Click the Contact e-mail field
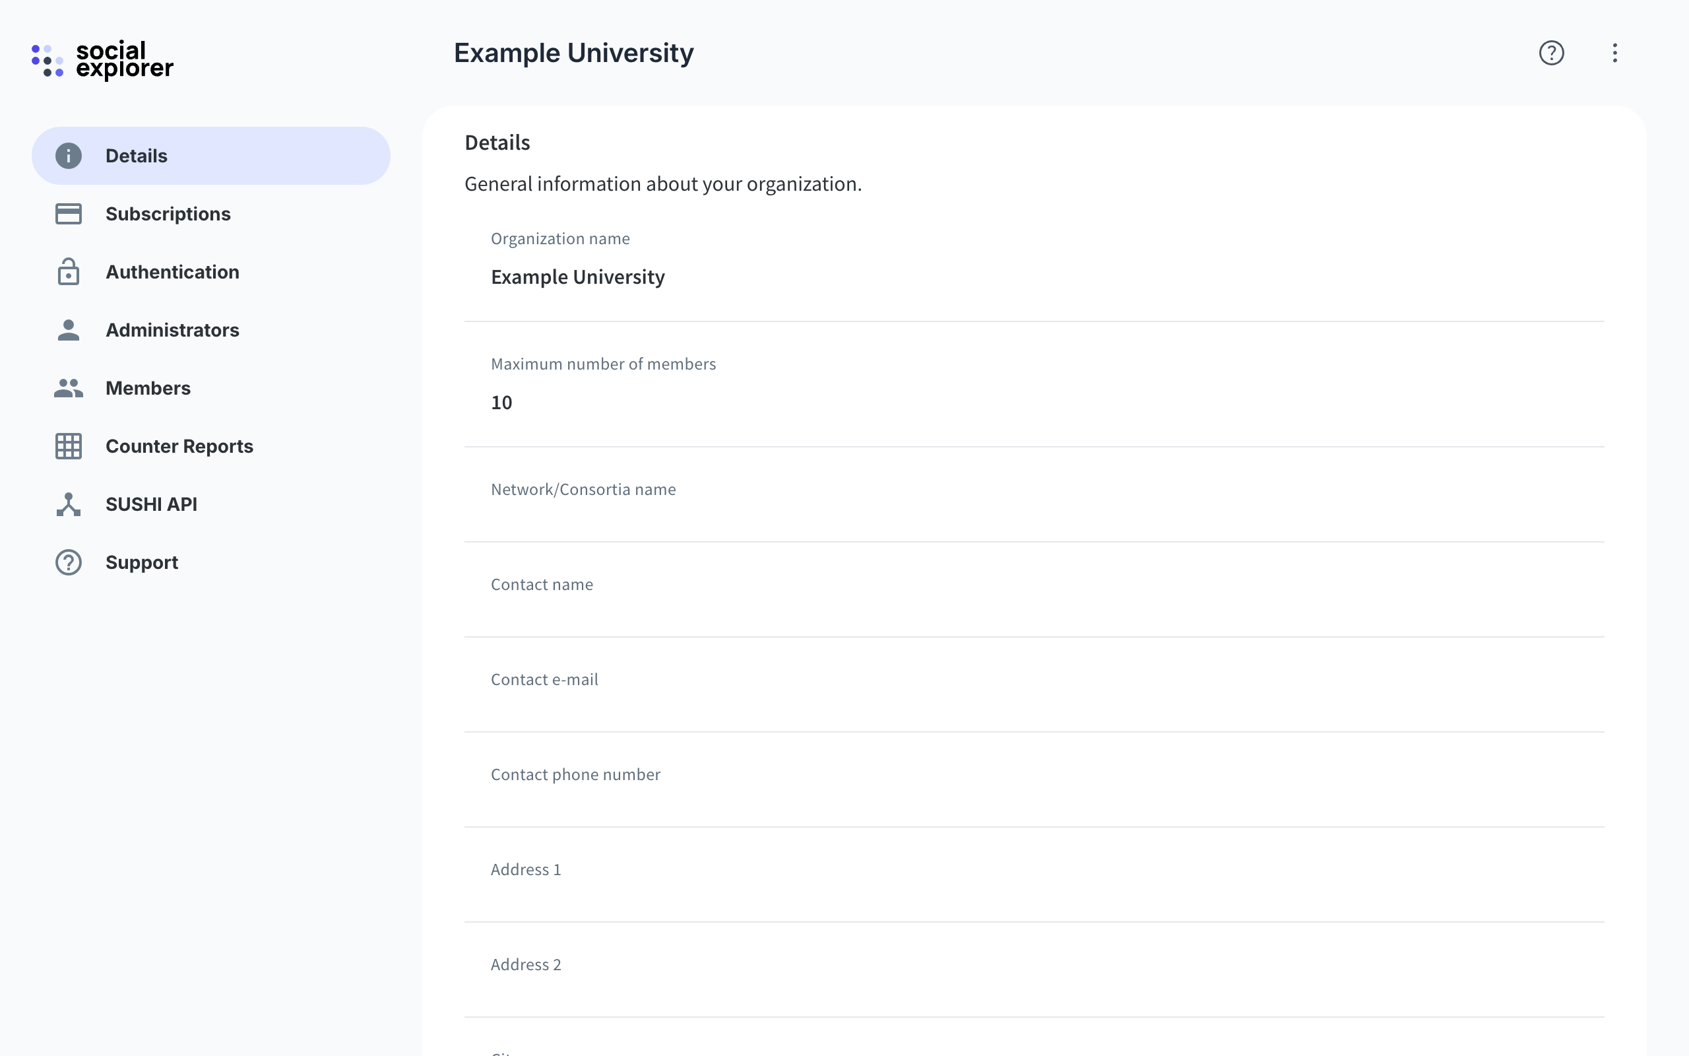 (1034, 684)
